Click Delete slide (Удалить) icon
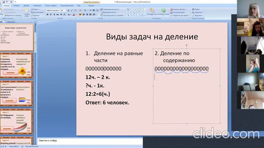This screenshot has height=148, width=264. click(x=32, y=16)
